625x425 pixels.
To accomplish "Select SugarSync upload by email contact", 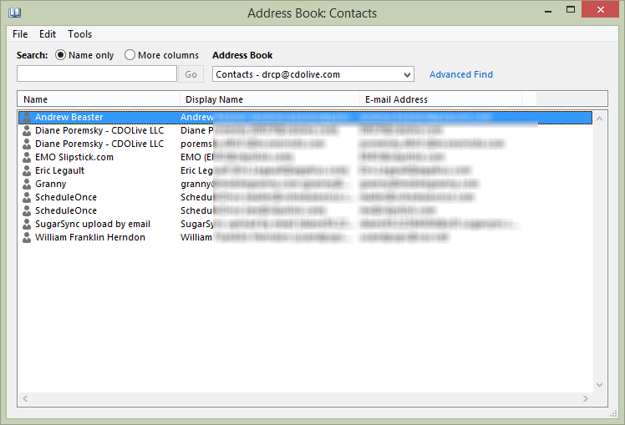I will click(93, 224).
